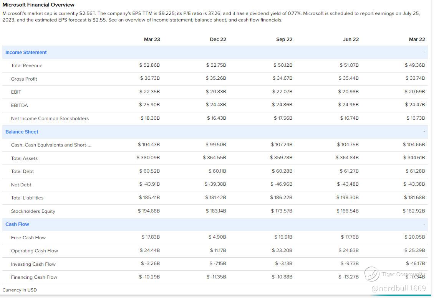This screenshot has width=434, height=298.
Task: Click the Total Revenue row label
Action: pyautogui.click(x=27, y=66)
